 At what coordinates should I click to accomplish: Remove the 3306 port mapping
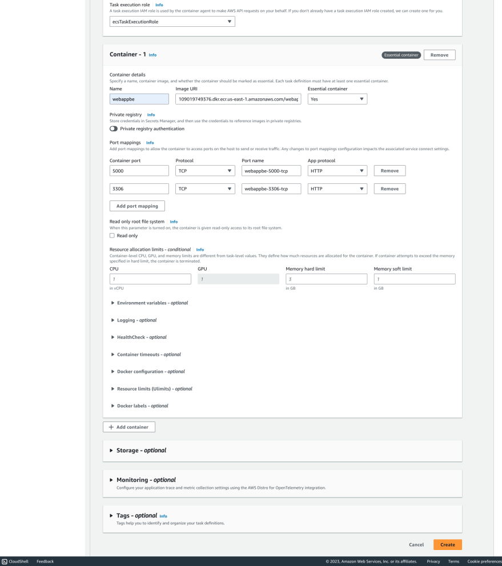click(389, 188)
